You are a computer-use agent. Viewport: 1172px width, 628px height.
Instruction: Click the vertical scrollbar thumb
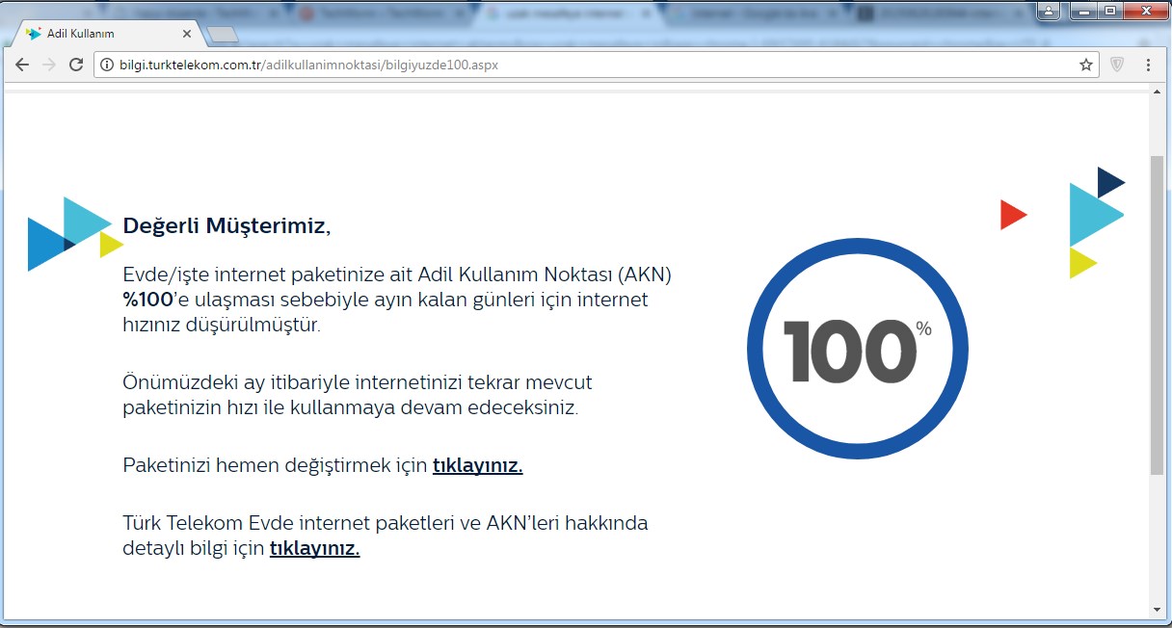(1158, 313)
